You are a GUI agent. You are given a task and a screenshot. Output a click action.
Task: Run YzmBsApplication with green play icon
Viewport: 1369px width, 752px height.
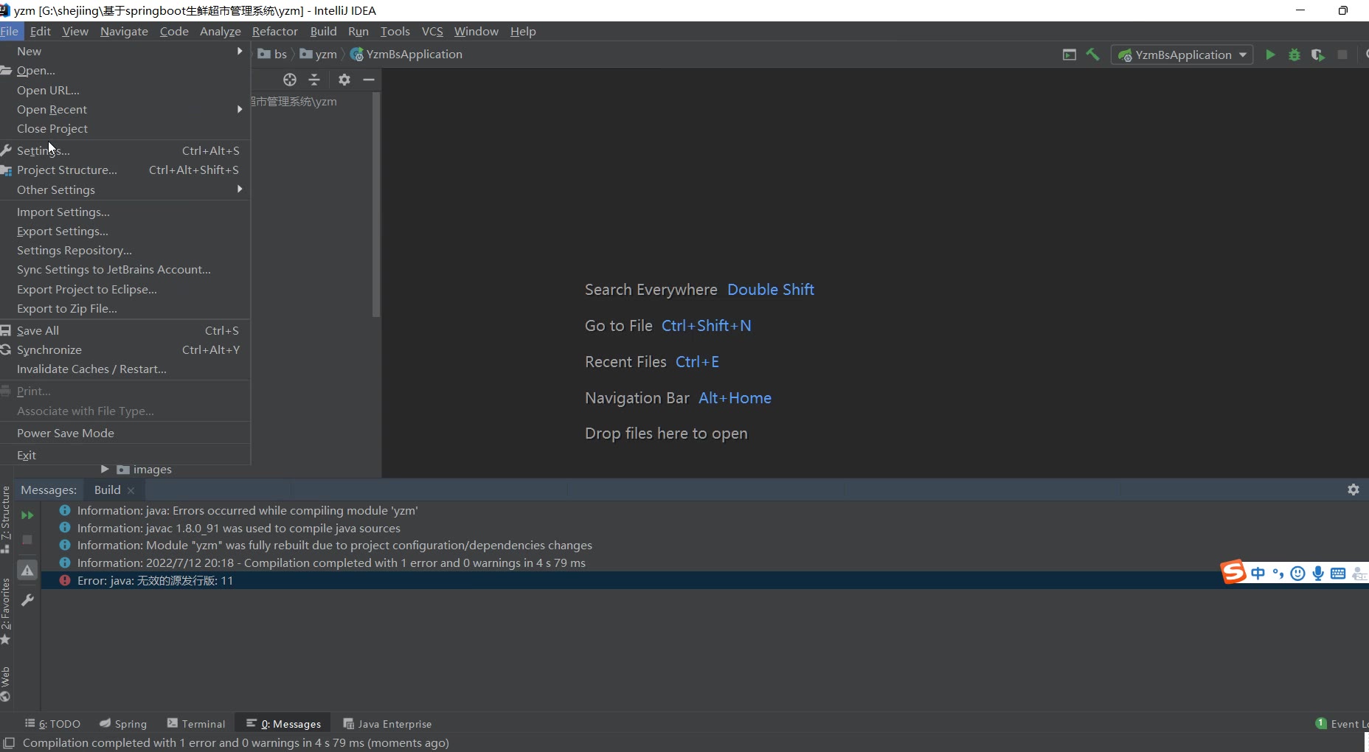[1270, 55]
